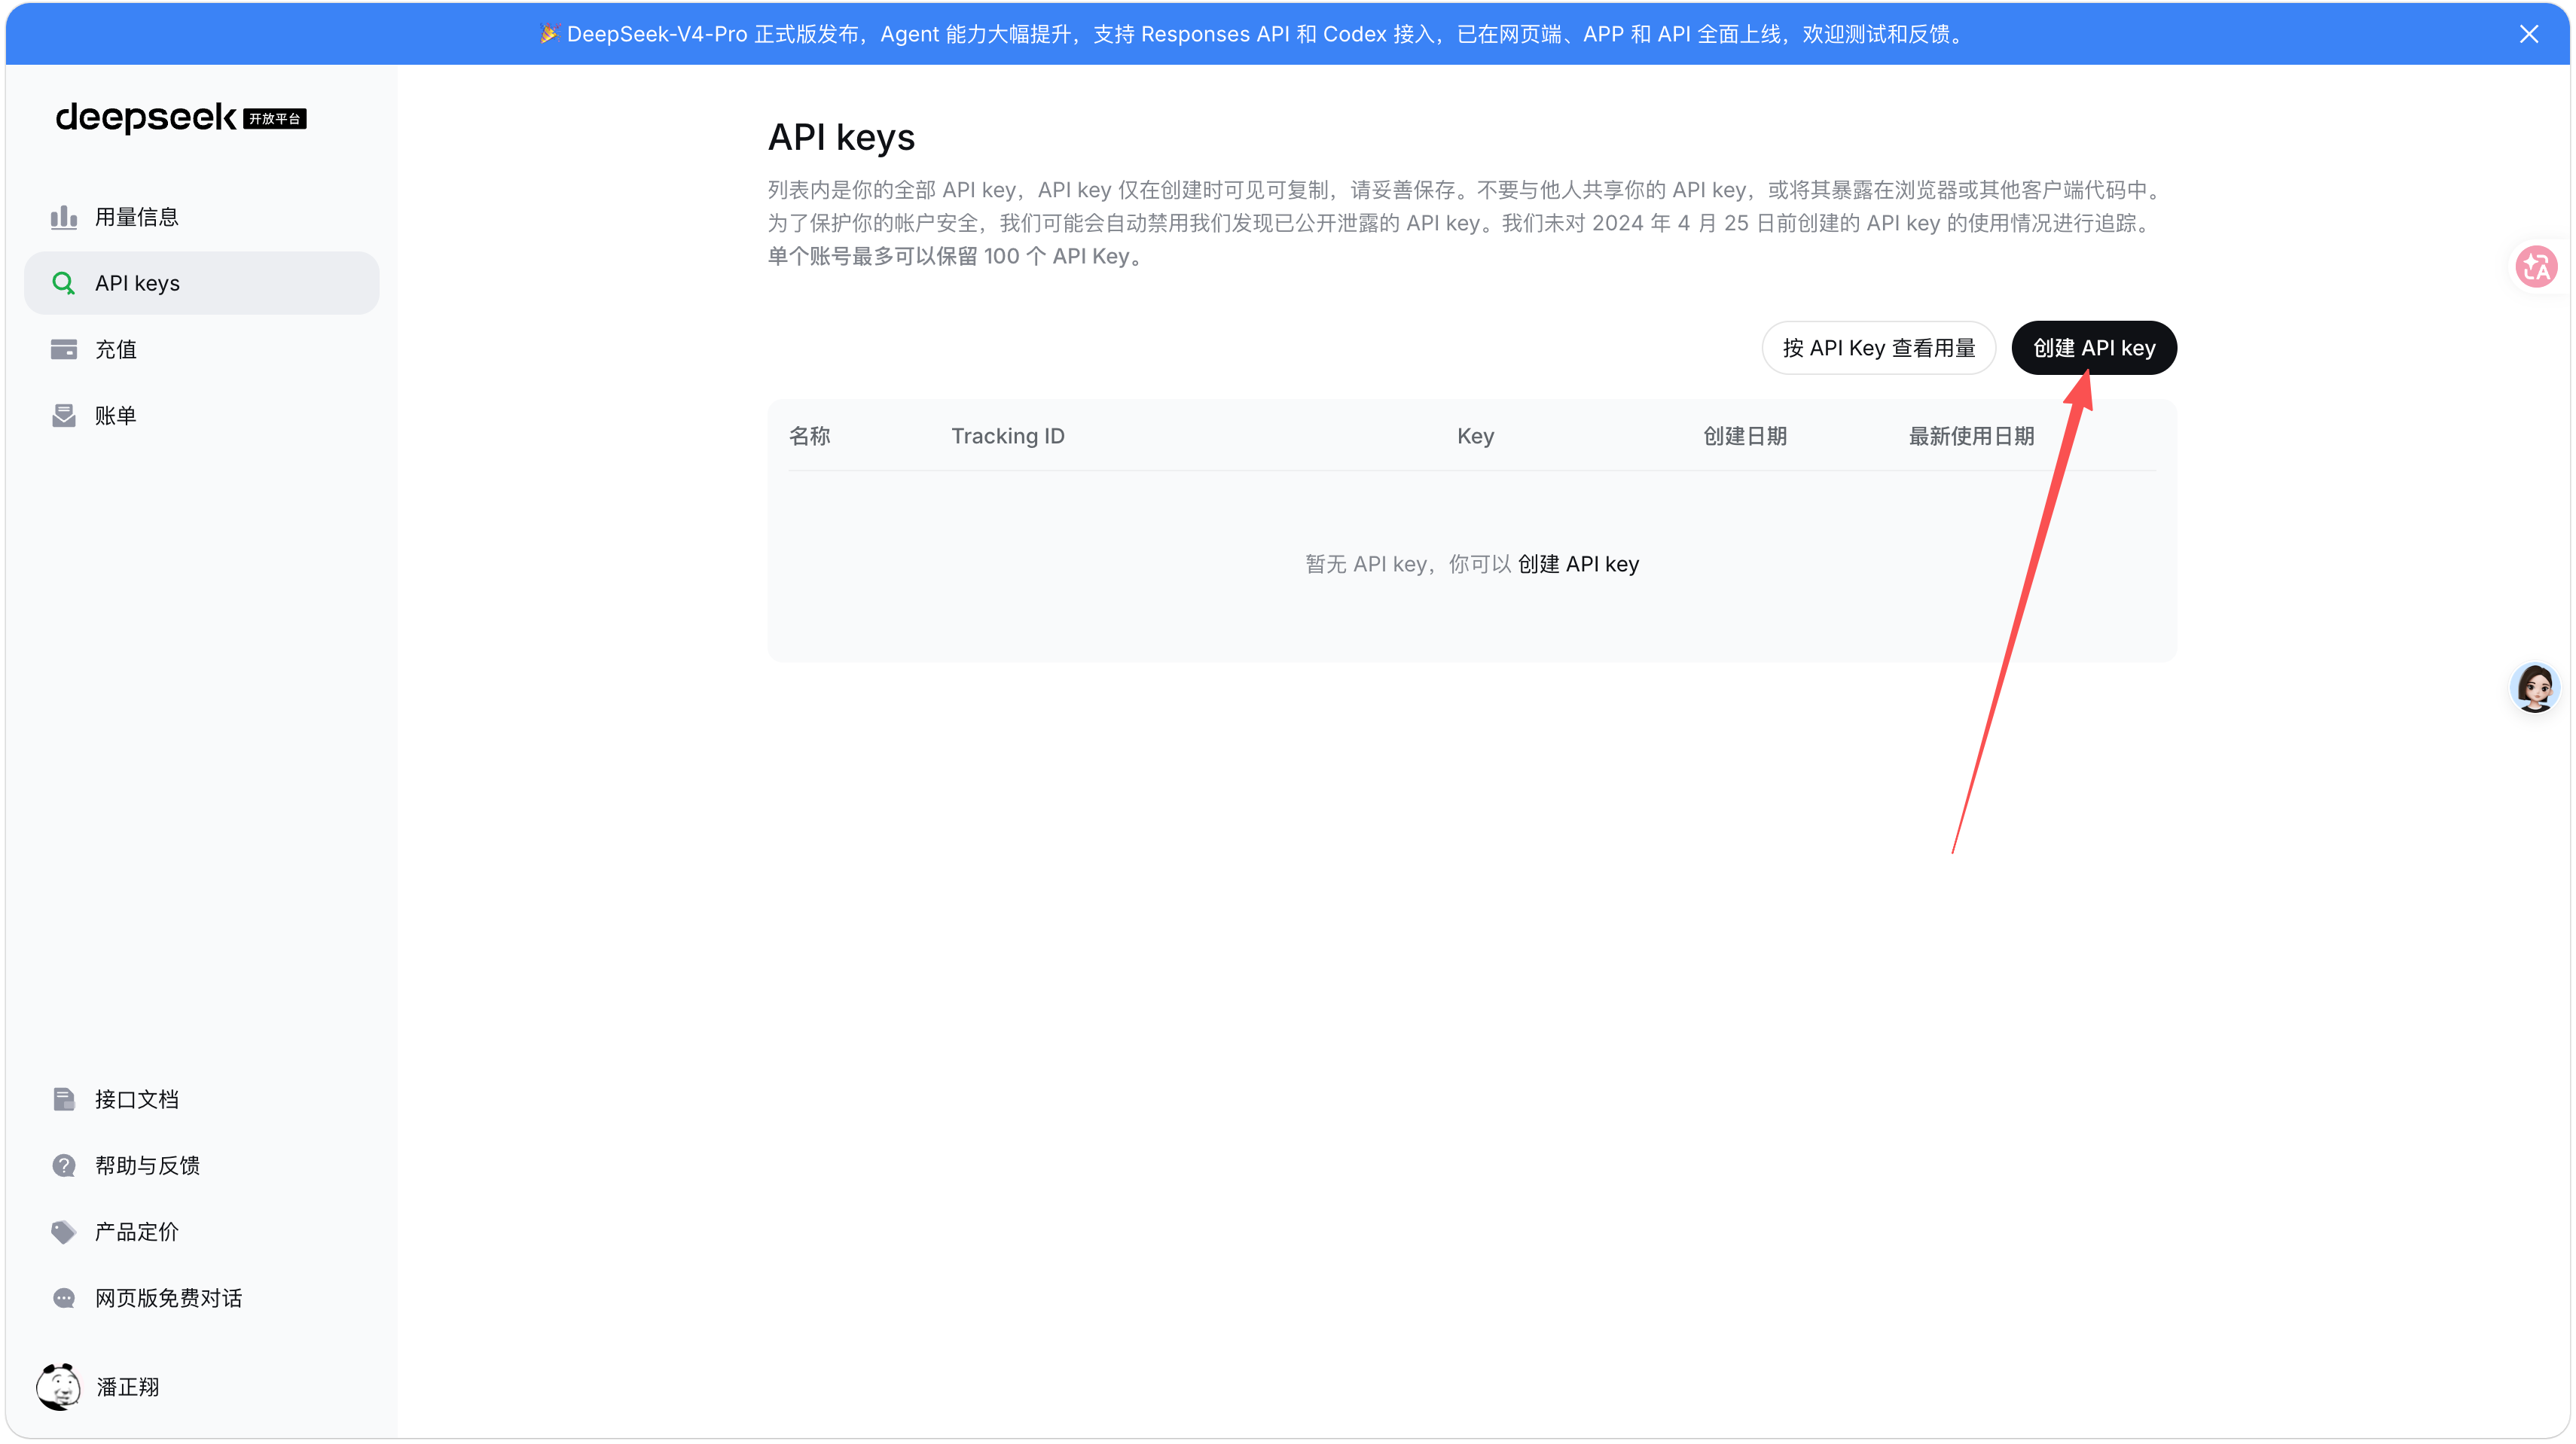Viewport: 2576px width, 1444px height.
Task: Click the panda user avatar
Action: tap(59, 1386)
